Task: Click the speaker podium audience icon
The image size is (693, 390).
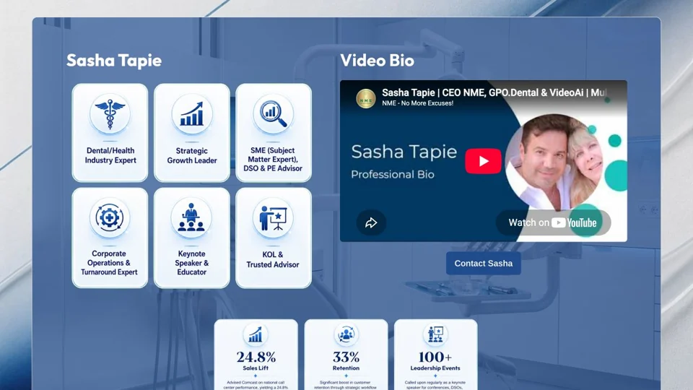Action: [x=191, y=217]
